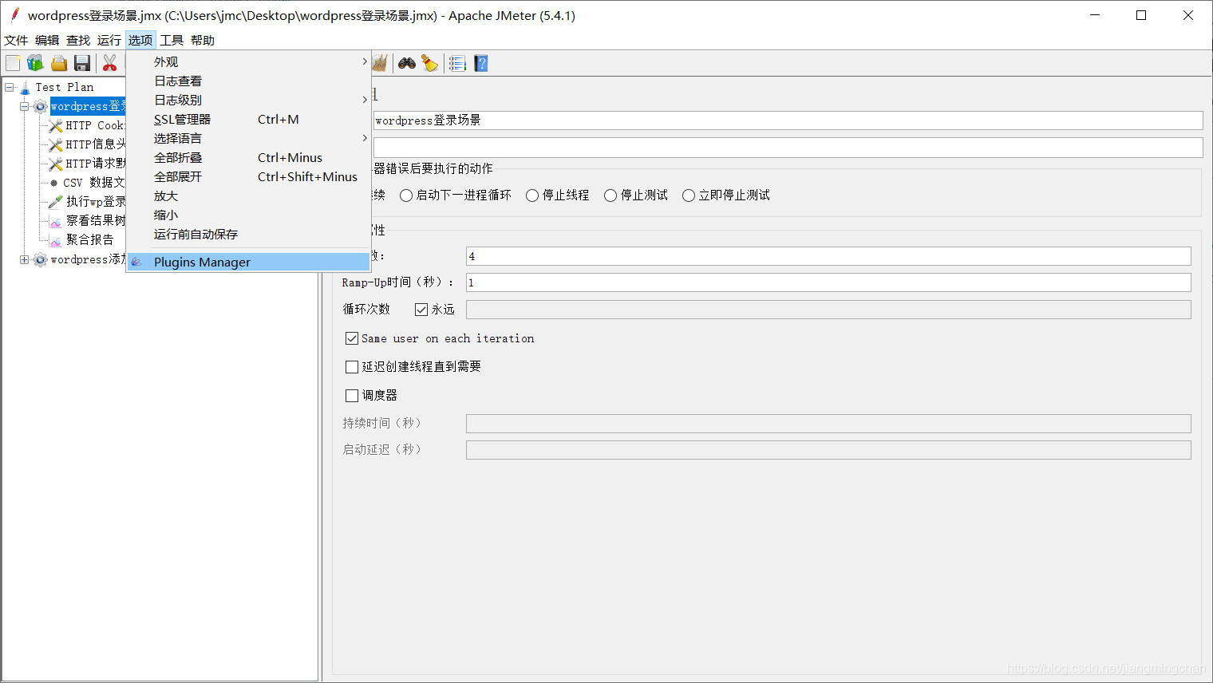Select the 停止测试 radio option
Viewport: 1213px width, 683px height.
[610, 195]
